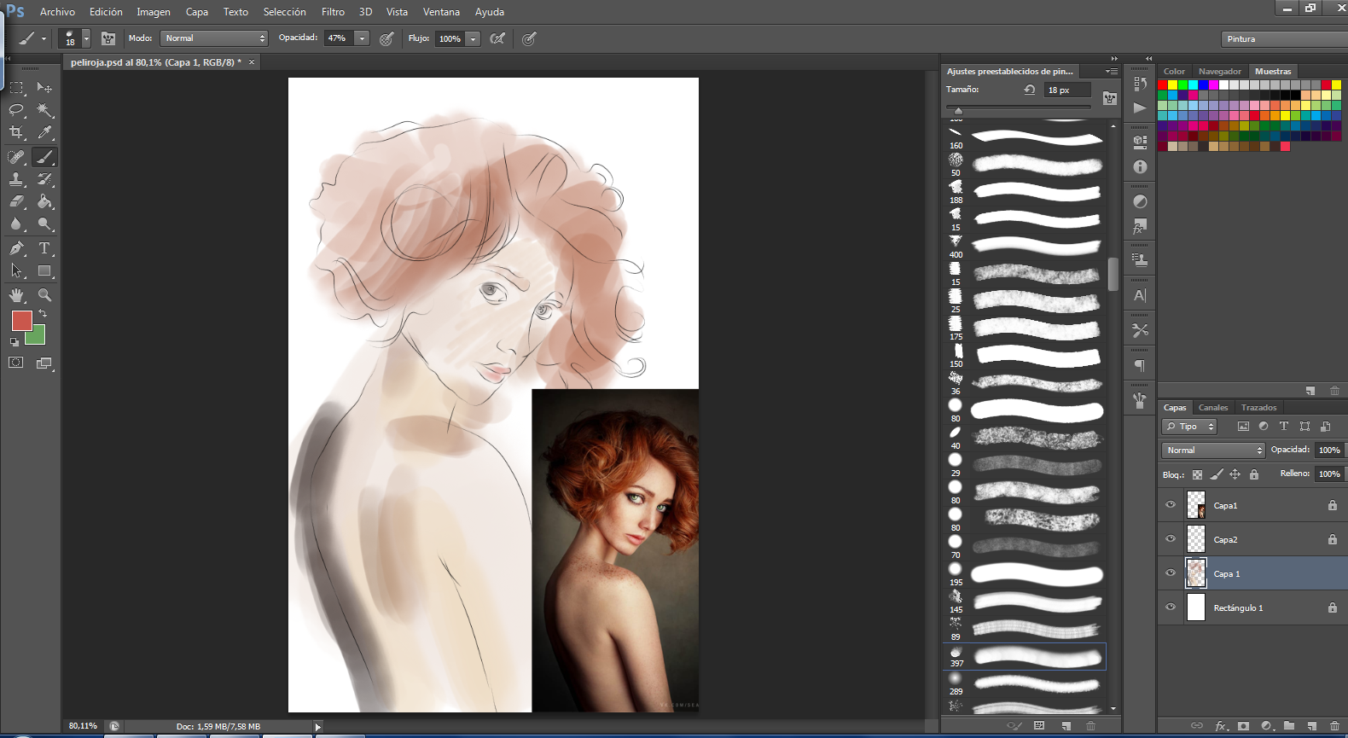
Task: Open the Filtro menu
Action: click(333, 12)
